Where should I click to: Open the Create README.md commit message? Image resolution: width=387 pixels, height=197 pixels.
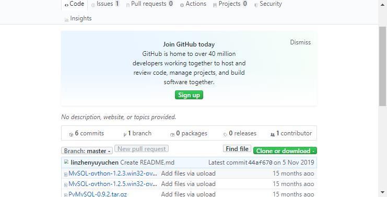pos(147,163)
